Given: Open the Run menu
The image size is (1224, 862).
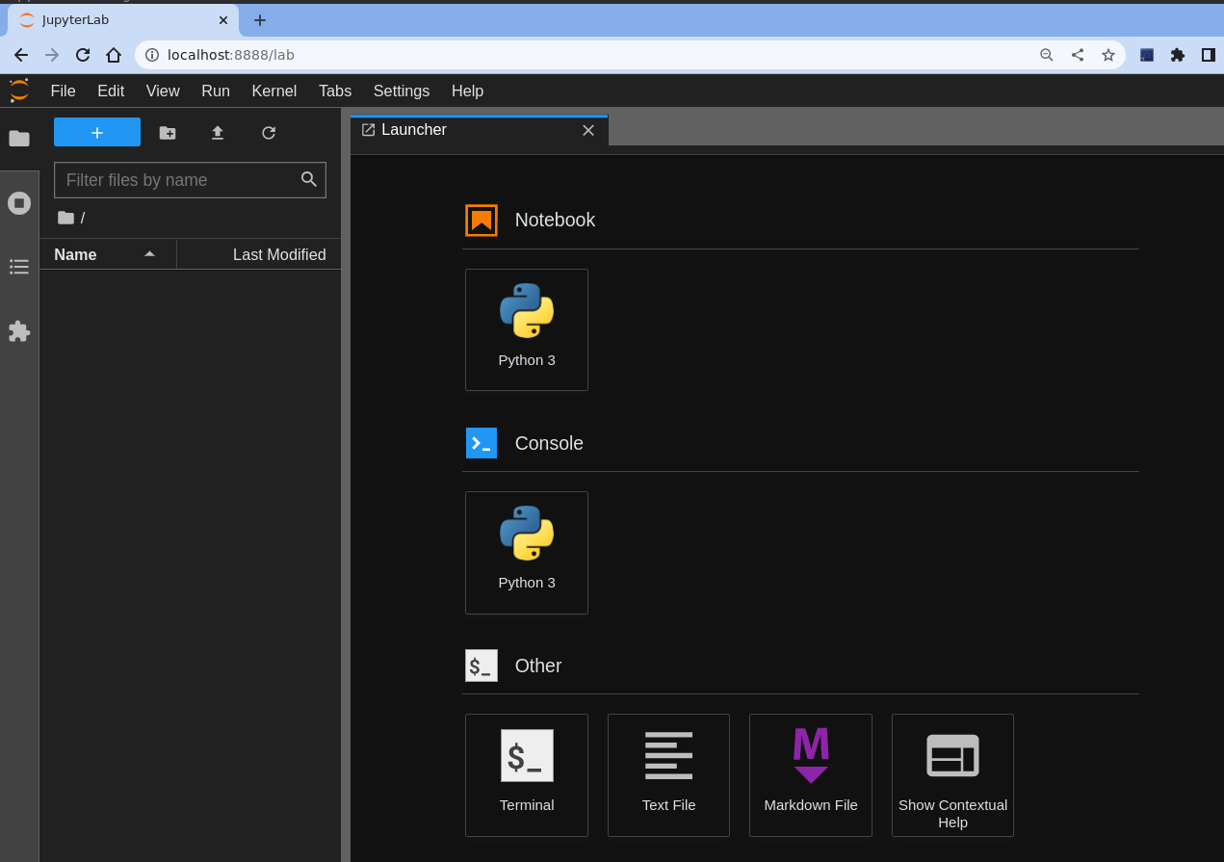Looking at the screenshot, I should (215, 91).
